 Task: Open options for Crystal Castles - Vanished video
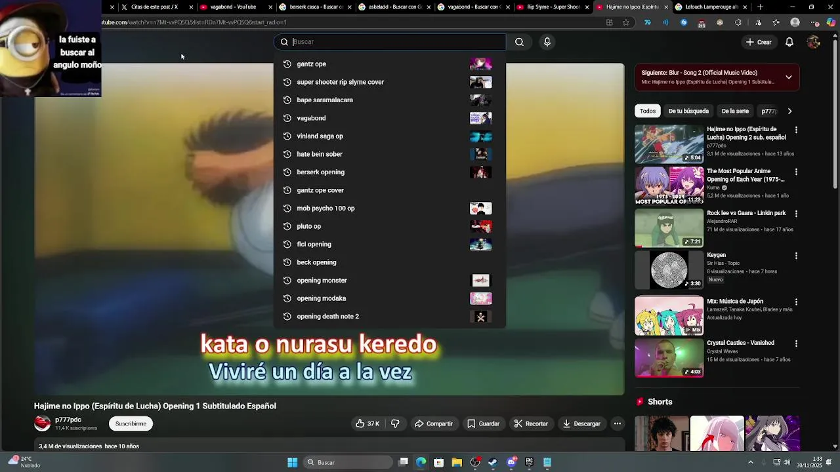click(x=796, y=344)
